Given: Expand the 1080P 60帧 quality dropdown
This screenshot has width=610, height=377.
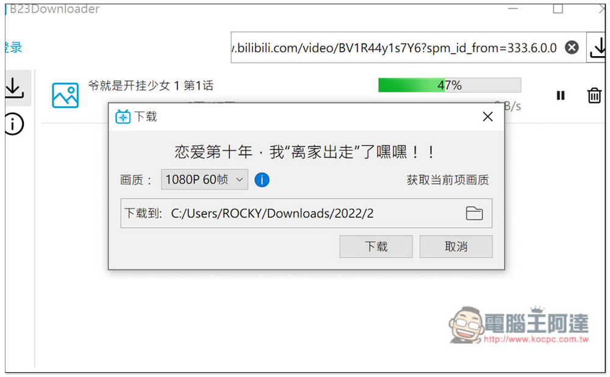Looking at the screenshot, I should point(204,179).
